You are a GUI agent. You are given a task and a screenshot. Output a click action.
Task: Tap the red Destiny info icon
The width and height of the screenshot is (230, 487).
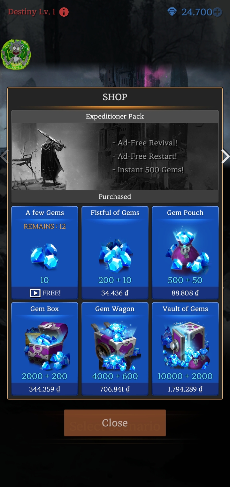pos(64,12)
